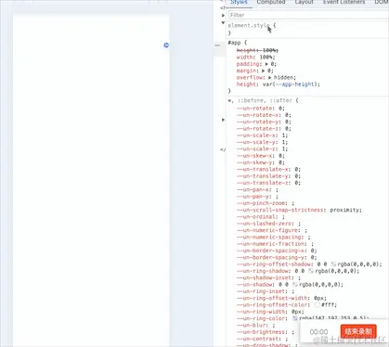Open color picker for --un-ring-shadow swatch
This screenshot has width=389, height=347.
311,271
